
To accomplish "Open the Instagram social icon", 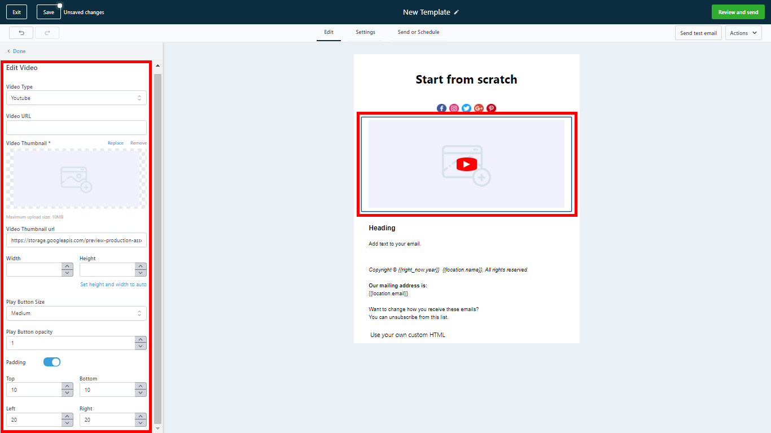I will click(454, 108).
